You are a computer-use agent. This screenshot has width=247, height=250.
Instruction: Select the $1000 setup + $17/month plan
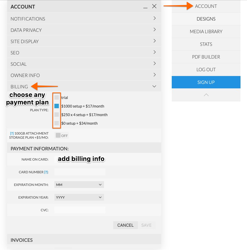57,106
